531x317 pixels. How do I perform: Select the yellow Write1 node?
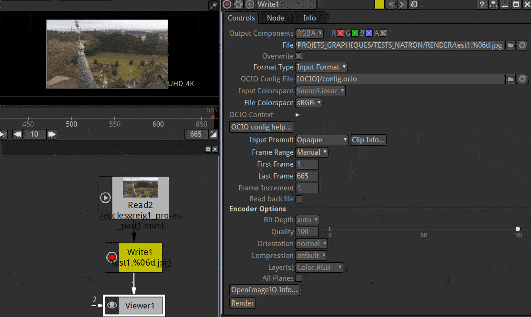140,258
